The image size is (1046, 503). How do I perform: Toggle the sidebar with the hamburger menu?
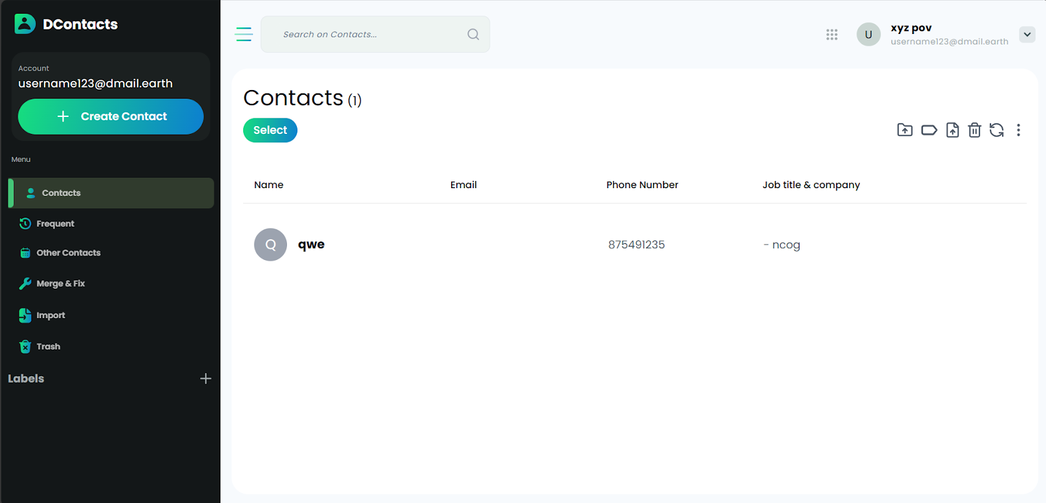(x=243, y=34)
